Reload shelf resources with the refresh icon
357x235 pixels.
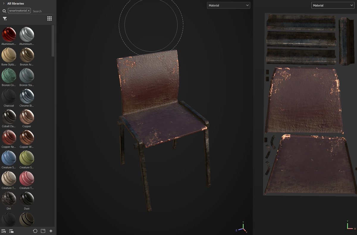[x=35, y=231]
